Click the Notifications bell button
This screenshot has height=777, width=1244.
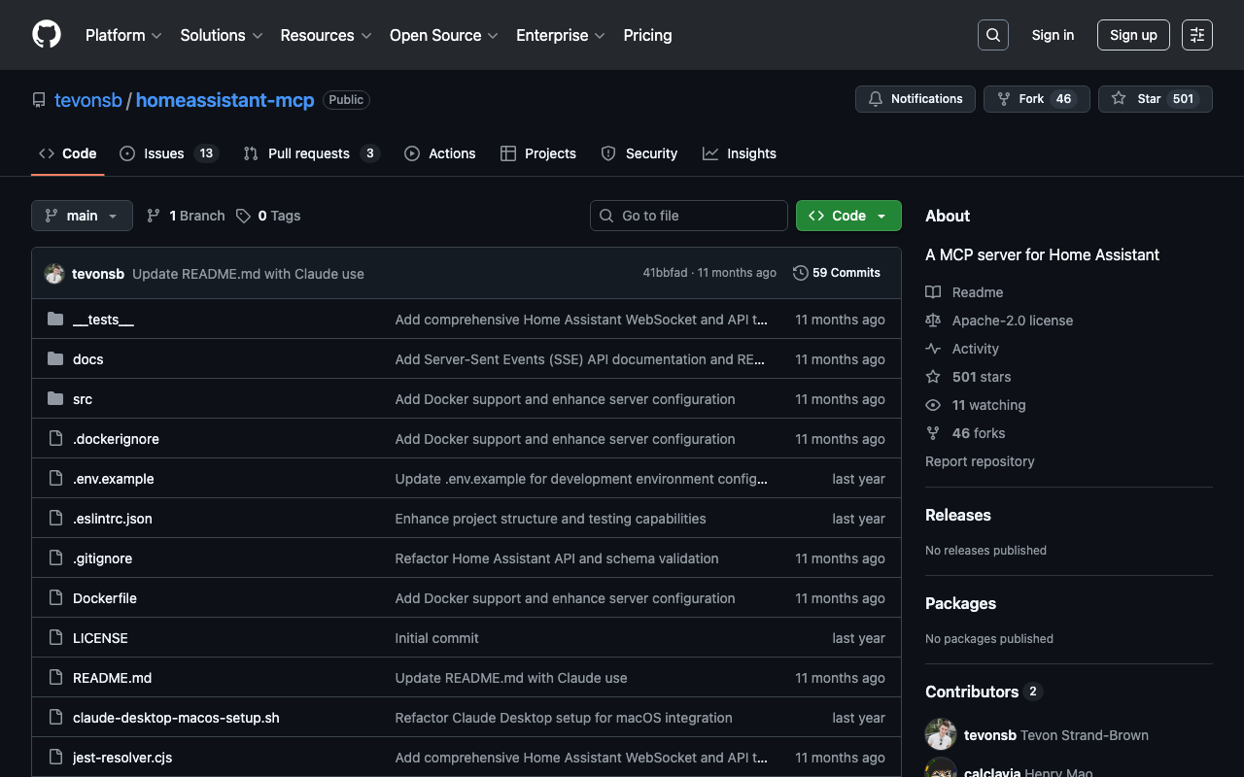click(915, 99)
